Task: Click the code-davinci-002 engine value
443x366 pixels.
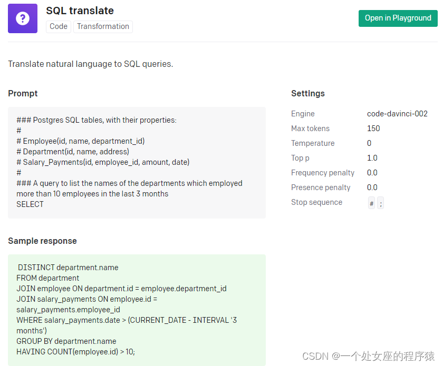Action: (397, 114)
